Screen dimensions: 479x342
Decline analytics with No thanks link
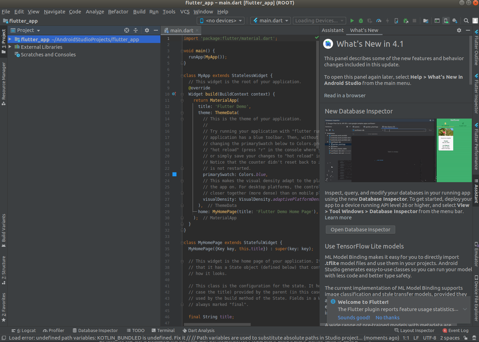tap(387, 318)
